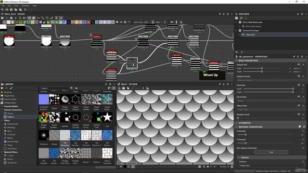Click the Library filter funnel icon

pyautogui.click(x=72, y=88)
